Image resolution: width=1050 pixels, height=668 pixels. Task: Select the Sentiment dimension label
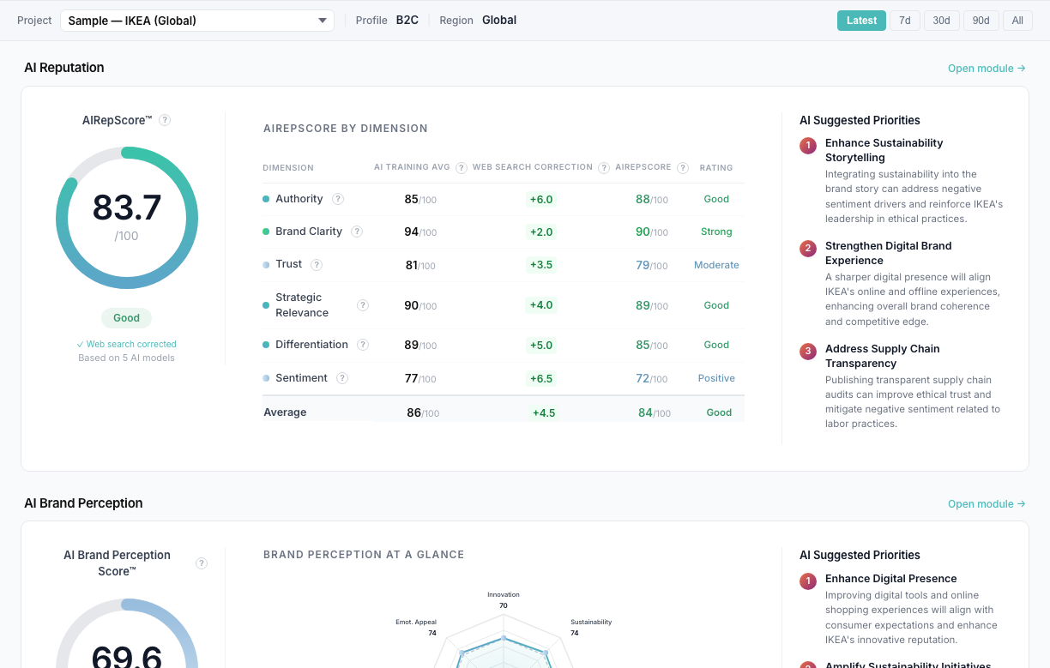click(301, 378)
